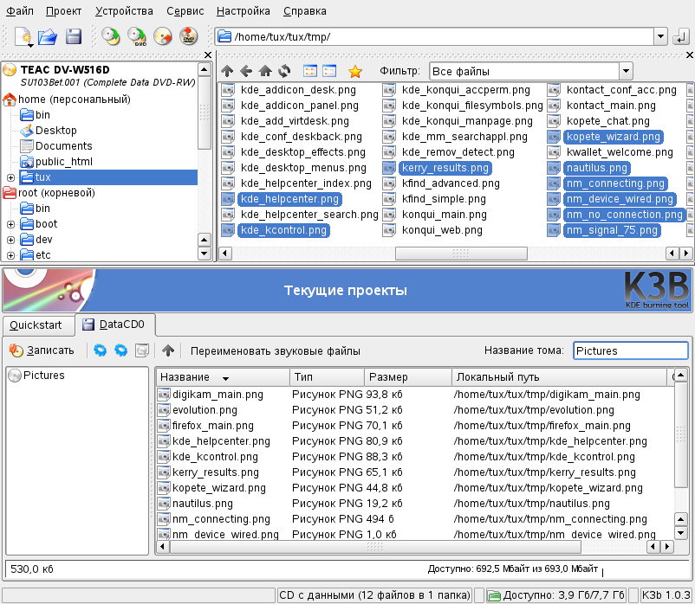Screen dimensions: 695x604
Task: Navigate back with the left arrow icon
Action: point(246,71)
